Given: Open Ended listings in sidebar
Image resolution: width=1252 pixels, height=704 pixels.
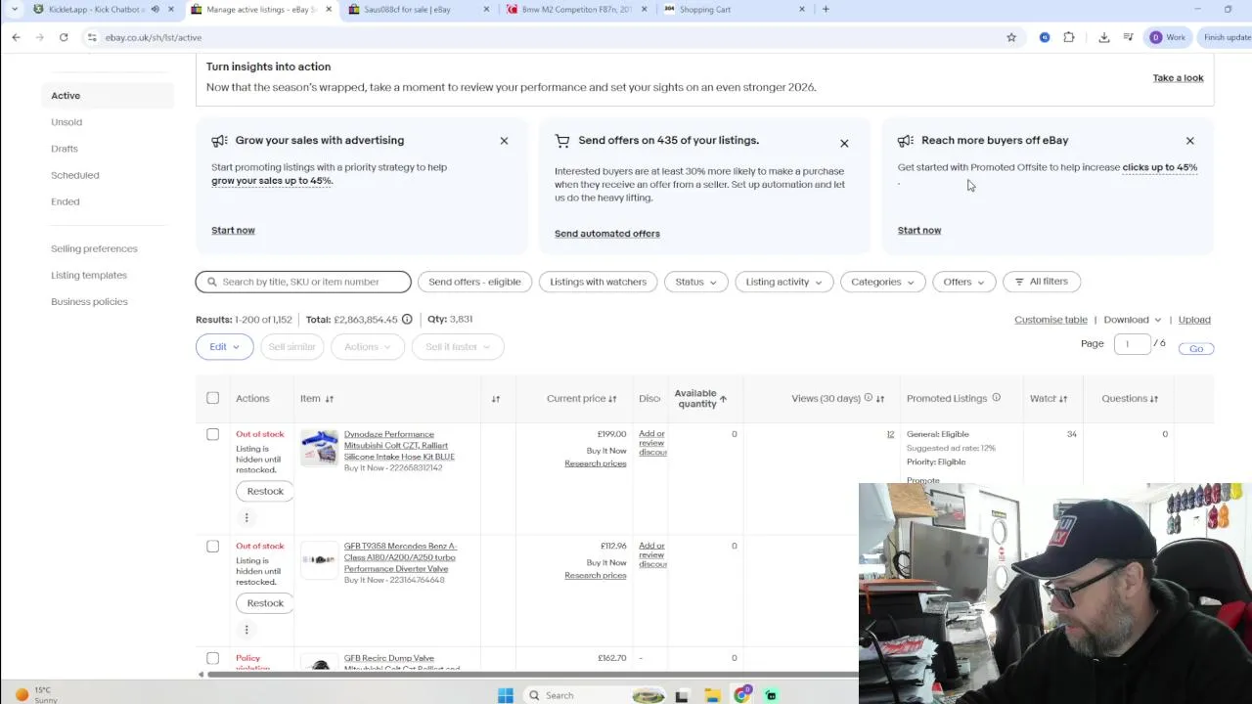Looking at the screenshot, I should click(66, 201).
